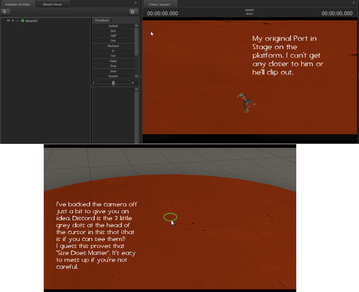Open the gear settings menu
Screen dimensions: 359x292
[x=134, y=12]
